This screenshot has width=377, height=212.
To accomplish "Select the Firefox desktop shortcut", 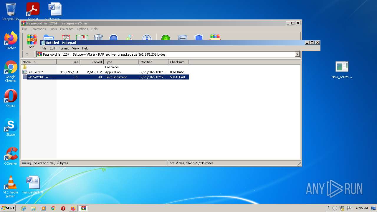I will tap(11, 41).
